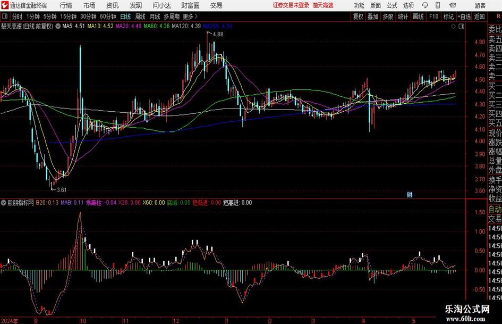Click the X60: 0.00 indicator value
Screen dimensions: 502x324
154,203
